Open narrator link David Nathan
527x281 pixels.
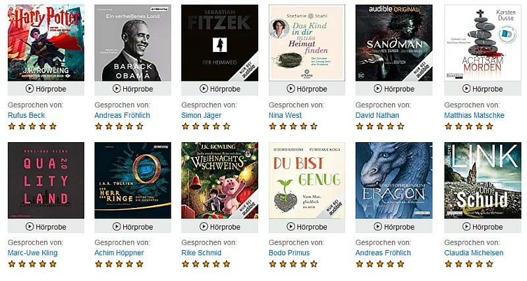click(377, 115)
